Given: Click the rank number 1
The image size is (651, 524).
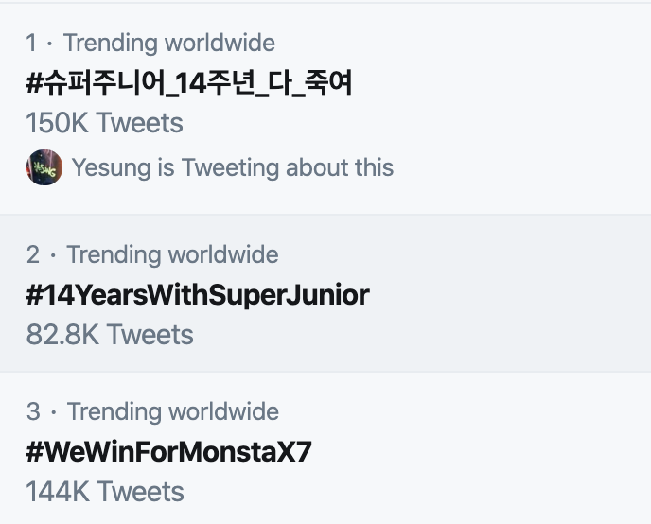Looking at the screenshot, I should click(31, 44).
